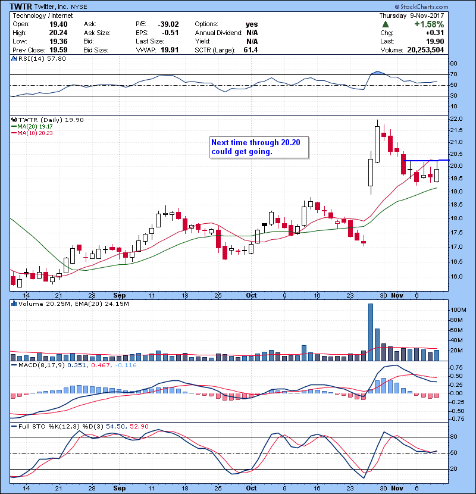Click the MACD signal value 0.467
This screenshot has height=494, width=476.
pyautogui.click(x=100, y=365)
